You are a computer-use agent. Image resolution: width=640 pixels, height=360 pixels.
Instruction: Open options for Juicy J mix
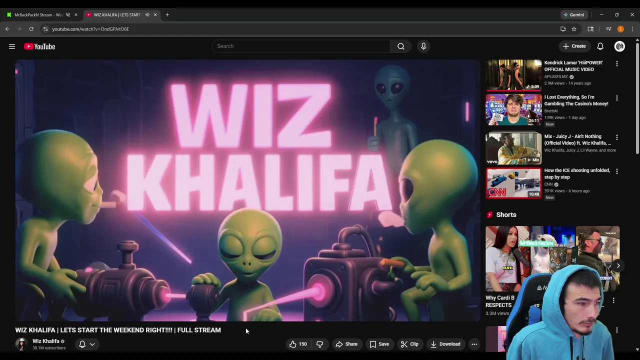click(x=617, y=137)
